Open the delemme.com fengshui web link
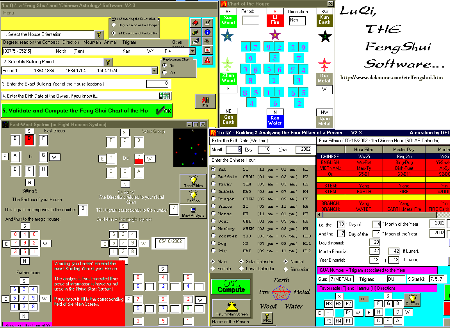 tap(392, 78)
